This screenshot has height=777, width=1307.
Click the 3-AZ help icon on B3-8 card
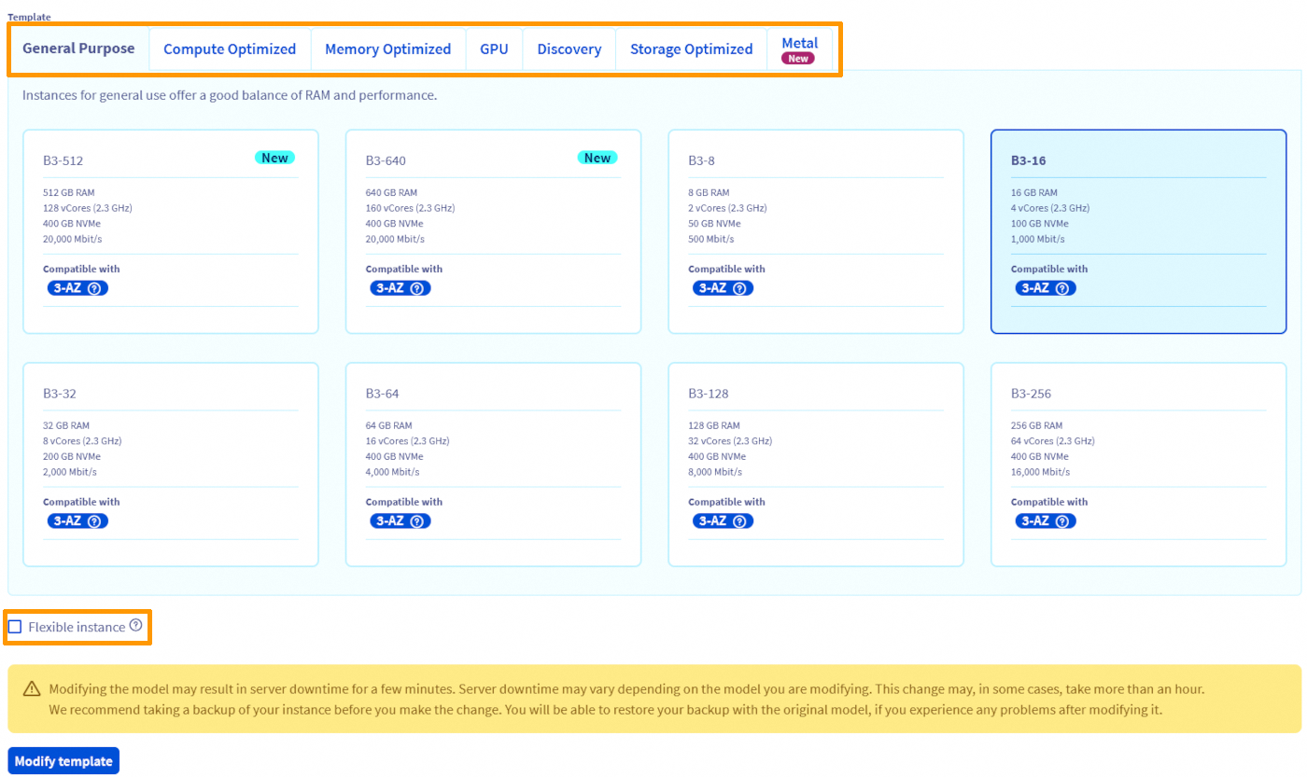(x=739, y=288)
